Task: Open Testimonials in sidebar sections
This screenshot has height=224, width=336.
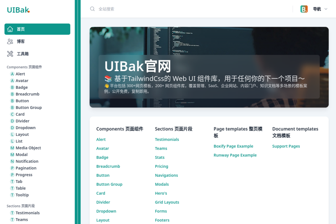Action: coord(28,213)
